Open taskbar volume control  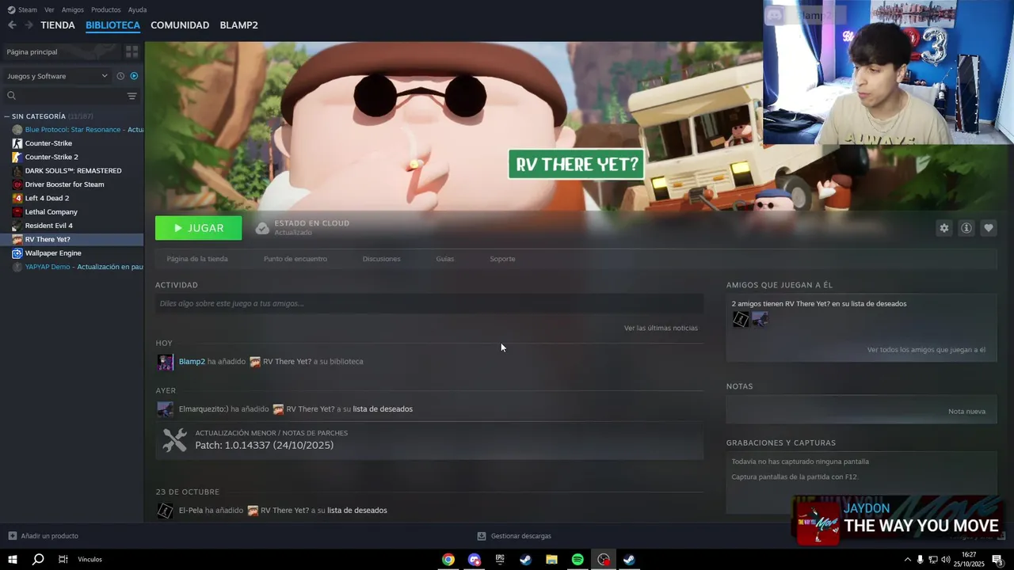(x=945, y=560)
